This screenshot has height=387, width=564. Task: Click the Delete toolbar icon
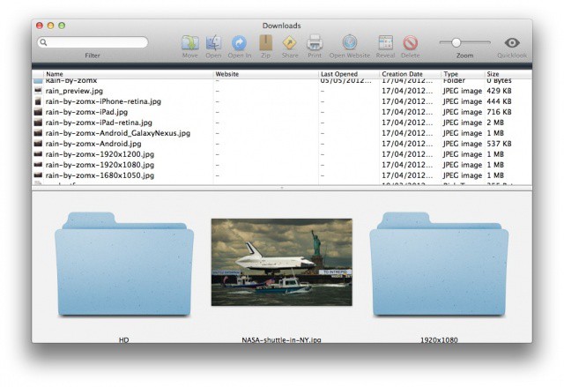(411, 42)
